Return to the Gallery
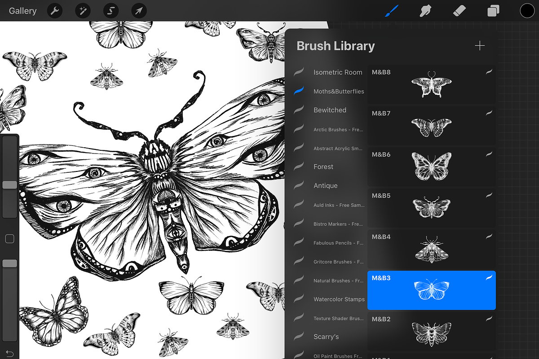This screenshot has width=539, height=359. coord(22,11)
